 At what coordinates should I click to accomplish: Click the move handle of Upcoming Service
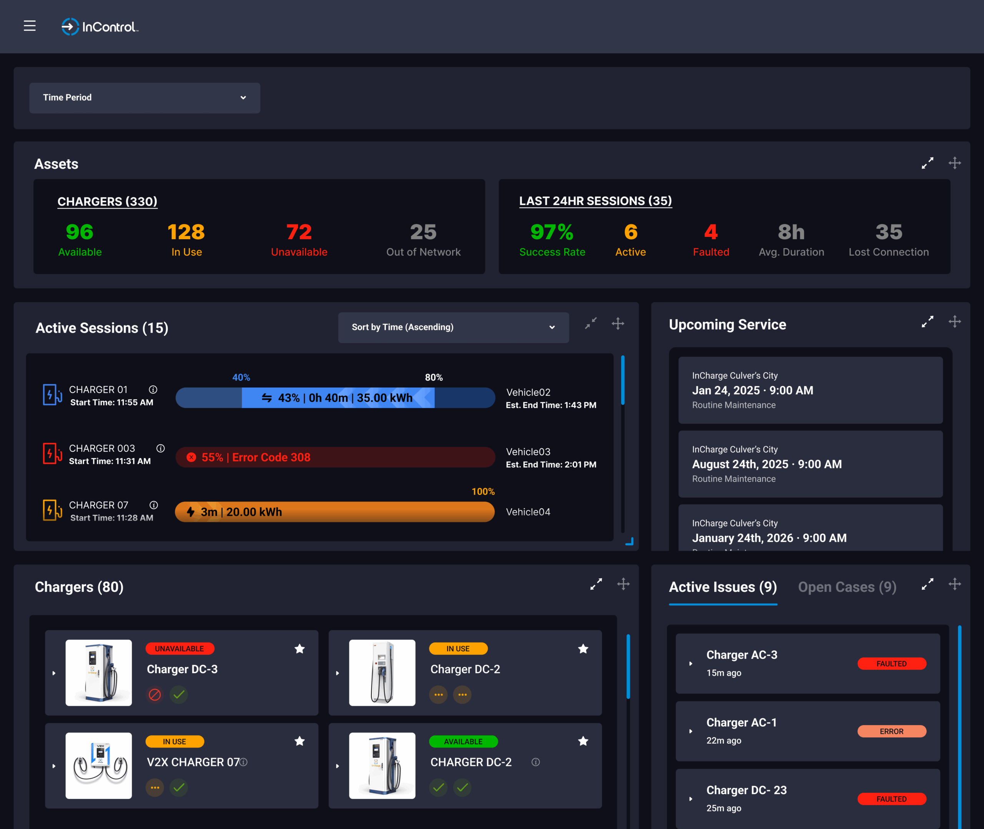pyautogui.click(x=954, y=322)
